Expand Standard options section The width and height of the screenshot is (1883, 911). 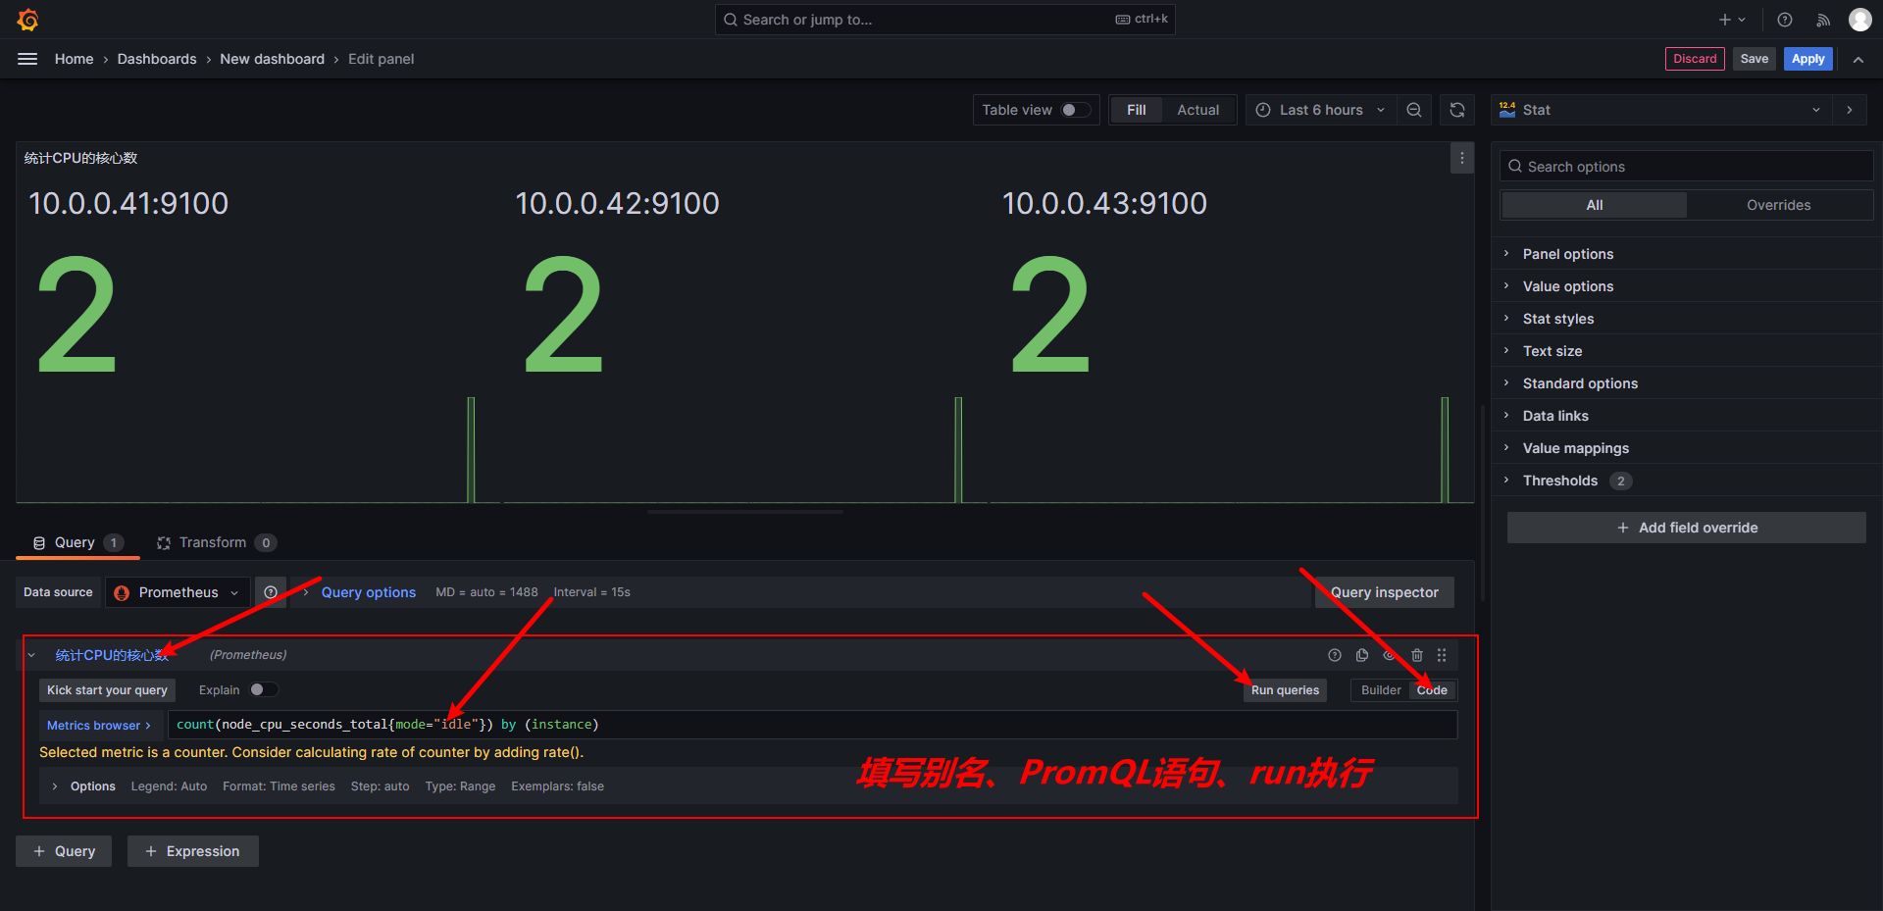1580,383
